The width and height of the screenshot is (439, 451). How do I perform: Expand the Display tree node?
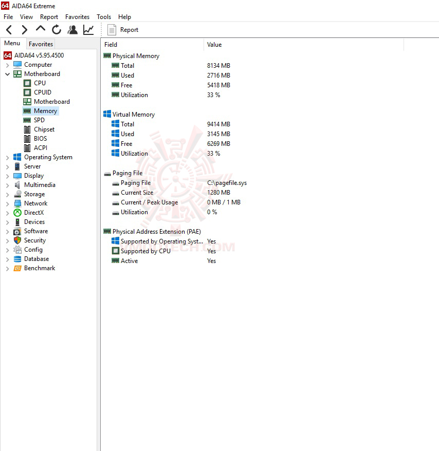pyautogui.click(x=8, y=176)
